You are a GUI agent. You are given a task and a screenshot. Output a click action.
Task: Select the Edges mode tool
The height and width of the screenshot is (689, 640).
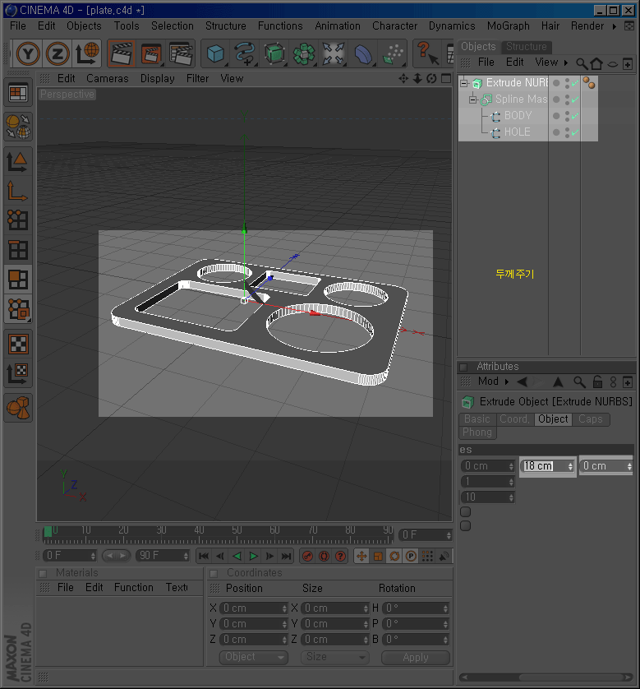click(18, 250)
